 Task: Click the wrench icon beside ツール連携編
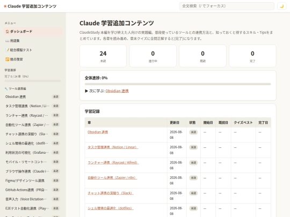[6, 89]
